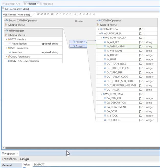The width and height of the screenshot is (160, 168).
Task: Click the element icon beside IN_TABLE_NAME
Action: 105,46
